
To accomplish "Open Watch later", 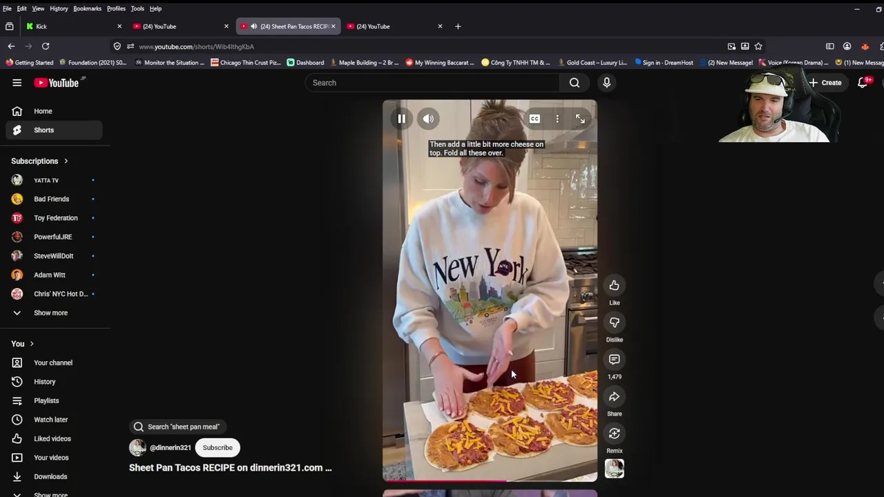I will pos(54,420).
